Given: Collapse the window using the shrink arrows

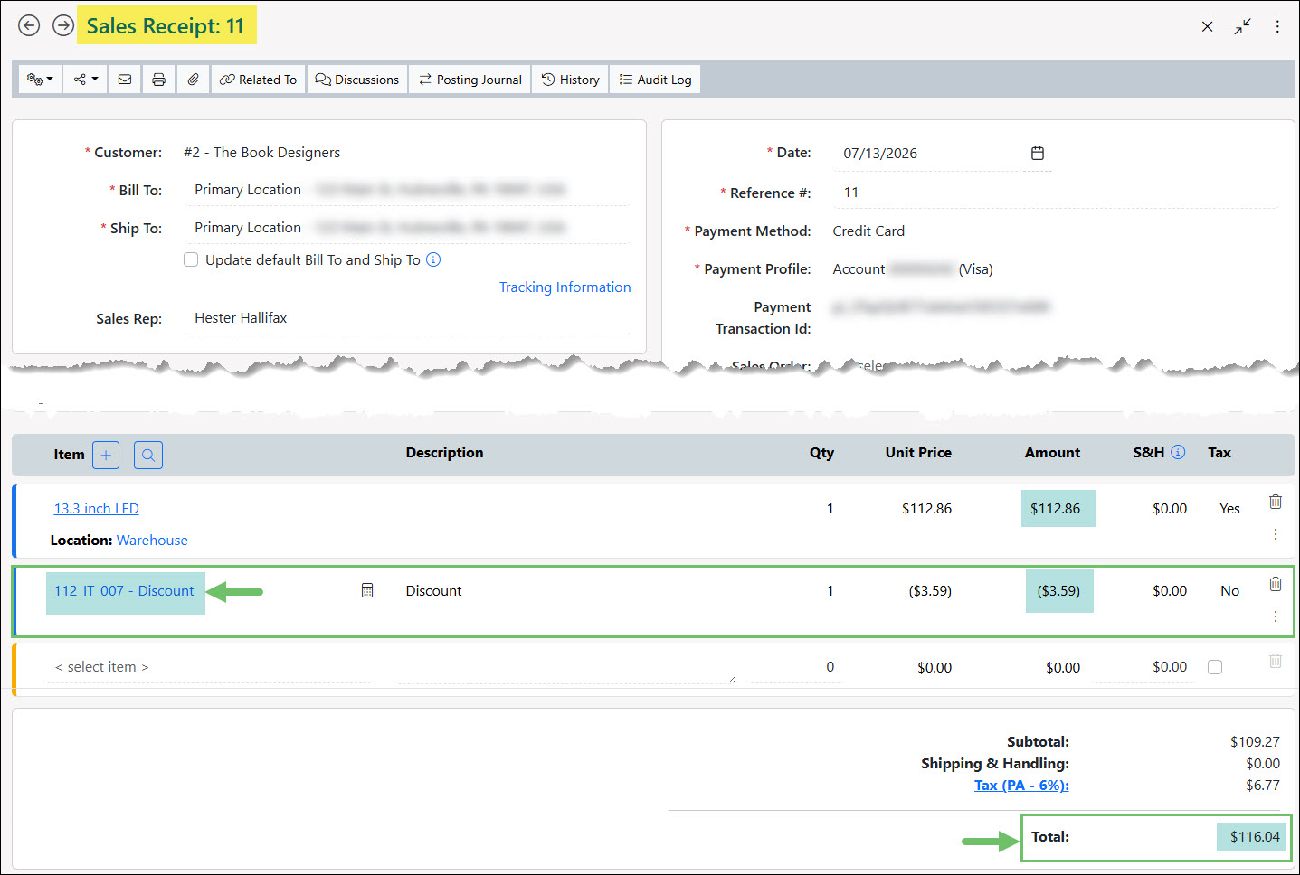Looking at the screenshot, I should click(x=1243, y=26).
